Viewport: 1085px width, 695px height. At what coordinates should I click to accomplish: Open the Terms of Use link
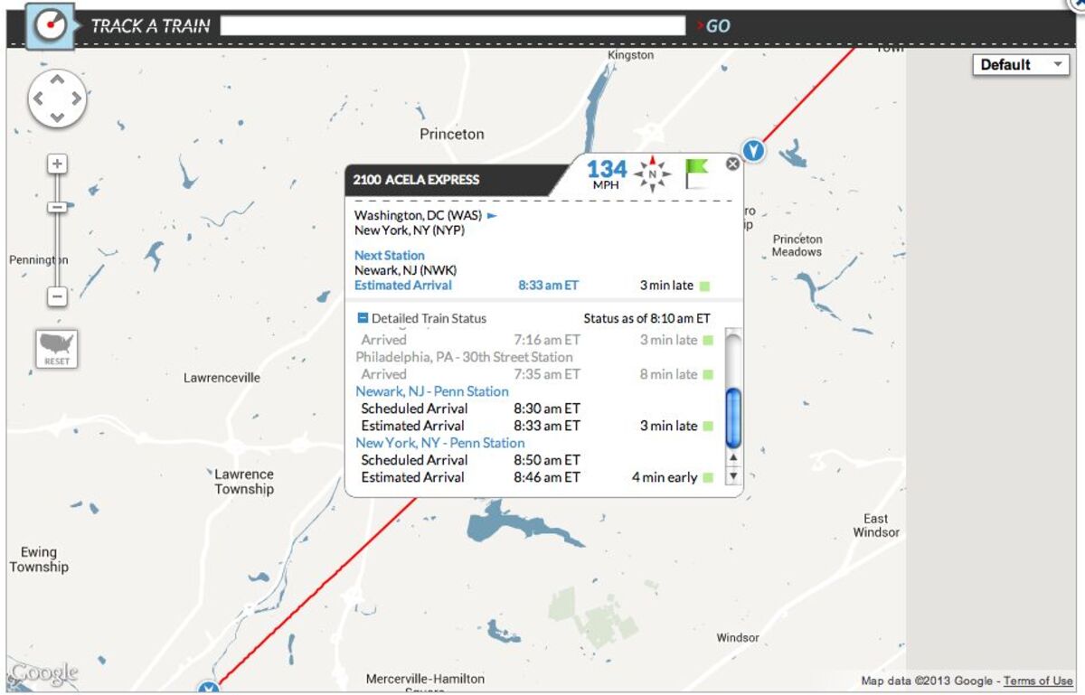coord(1038,681)
